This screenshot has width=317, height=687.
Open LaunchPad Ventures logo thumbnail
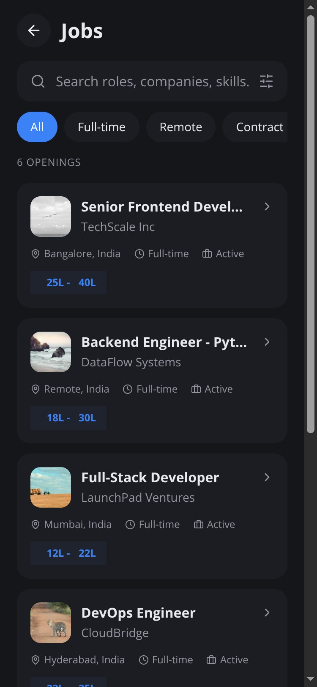(x=51, y=487)
